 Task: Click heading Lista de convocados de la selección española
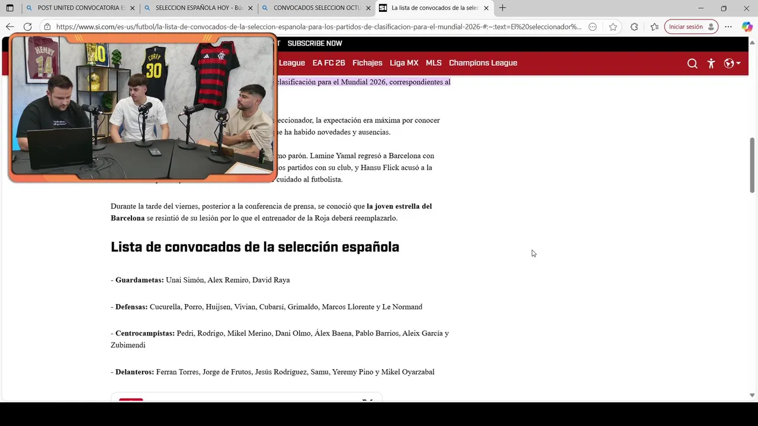point(255,247)
